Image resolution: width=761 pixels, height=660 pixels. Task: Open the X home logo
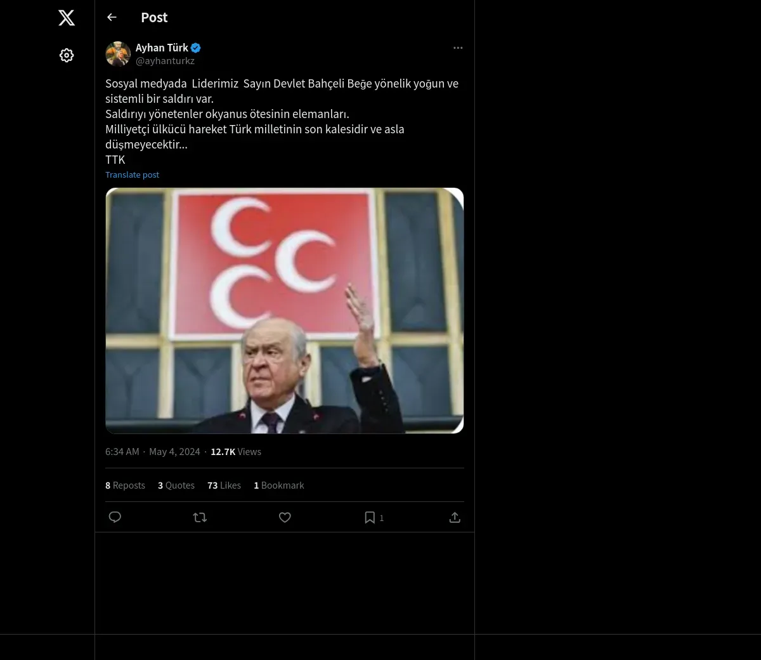tap(67, 18)
